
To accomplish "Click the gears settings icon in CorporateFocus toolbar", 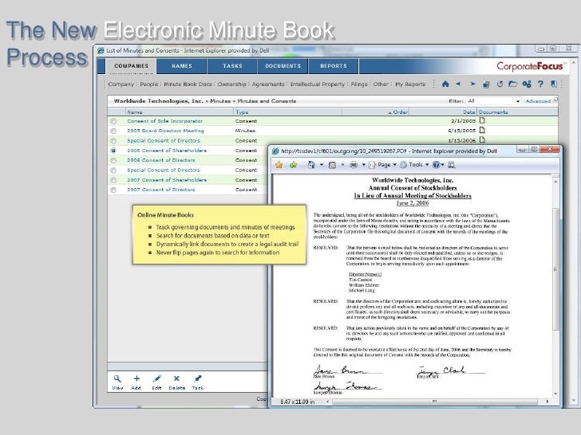I will [x=527, y=84].
